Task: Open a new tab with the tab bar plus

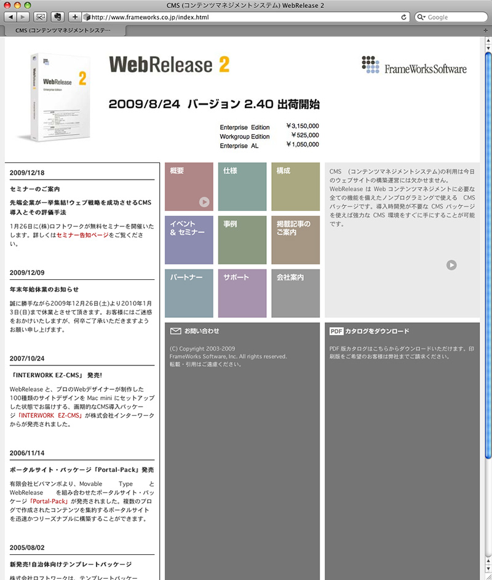Action: [486, 30]
